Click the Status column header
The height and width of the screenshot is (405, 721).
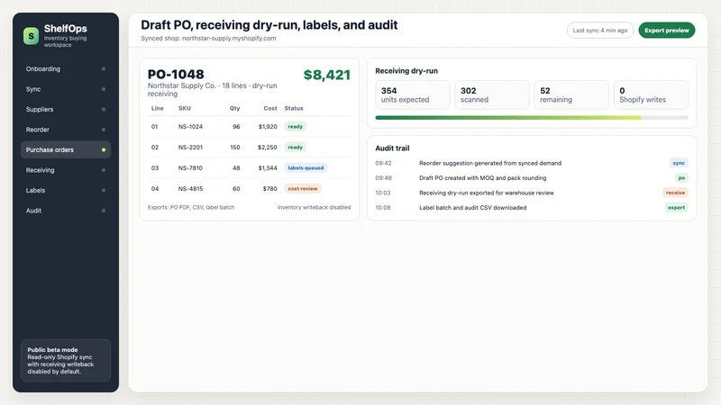pos(294,108)
